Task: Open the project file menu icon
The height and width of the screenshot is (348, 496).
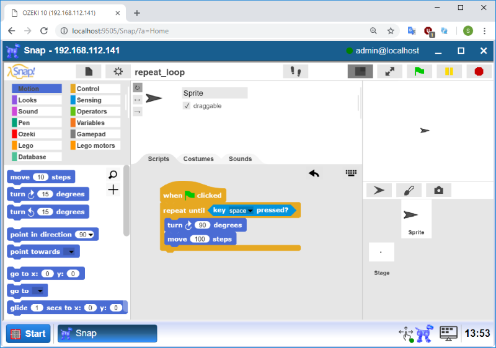Action: click(x=89, y=71)
